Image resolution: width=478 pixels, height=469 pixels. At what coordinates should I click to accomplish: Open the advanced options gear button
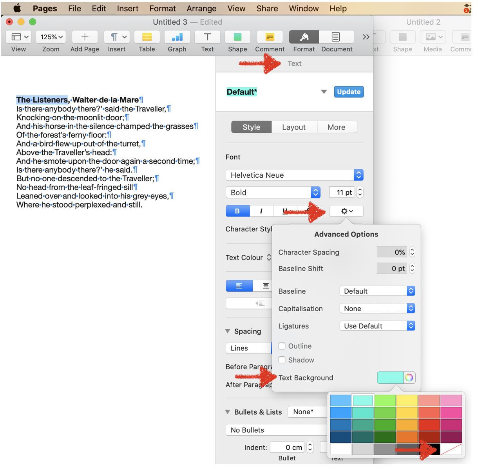pyautogui.click(x=346, y=211)
